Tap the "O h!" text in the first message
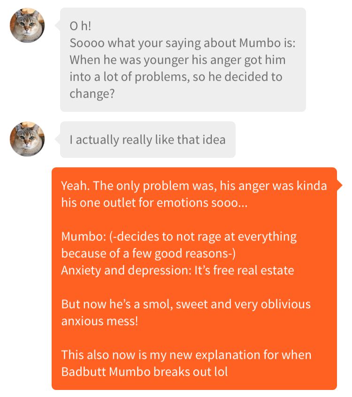 click(x=80, y=26)
